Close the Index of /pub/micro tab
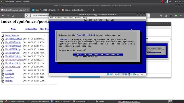Image resolution: width=184 pixels, height=103 pixels. 28,10
